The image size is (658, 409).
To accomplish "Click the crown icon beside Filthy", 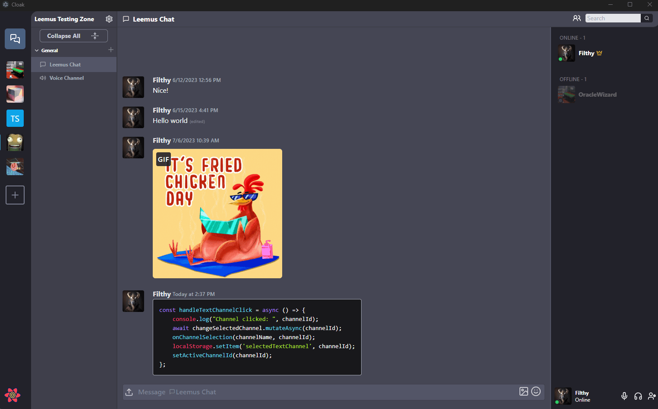I will click(x=599, y=53).
